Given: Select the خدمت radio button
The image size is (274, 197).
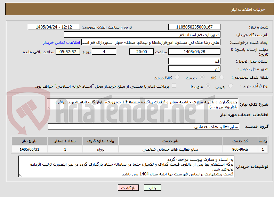Looking at the screenshot, I should [x=202, y=77].
